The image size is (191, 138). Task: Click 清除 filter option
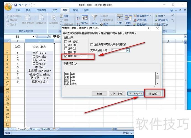[104, 16]
